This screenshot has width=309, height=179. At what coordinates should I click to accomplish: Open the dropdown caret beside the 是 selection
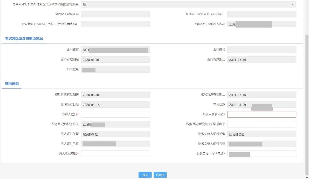[x=293, y=4]
